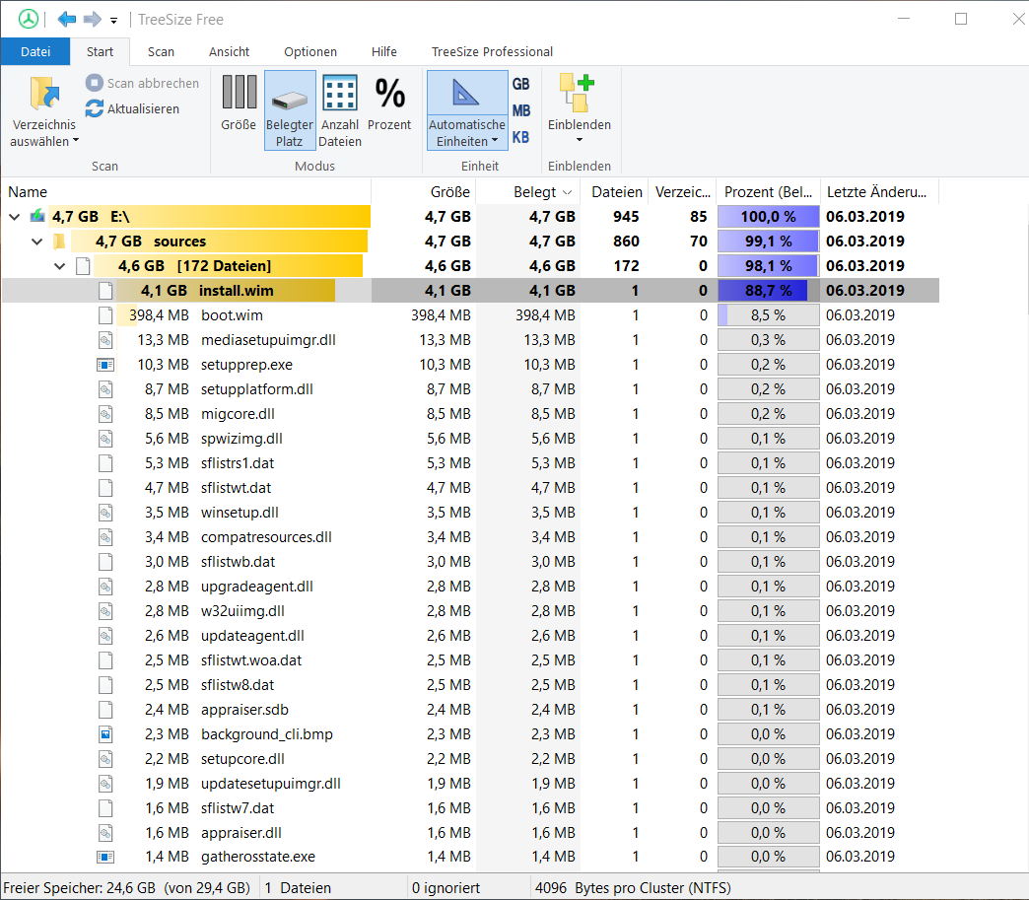Image resolution: width=1029 pixels, height=900 pixels.
Task: Click the sources folder icon
Action: (59, 241)
